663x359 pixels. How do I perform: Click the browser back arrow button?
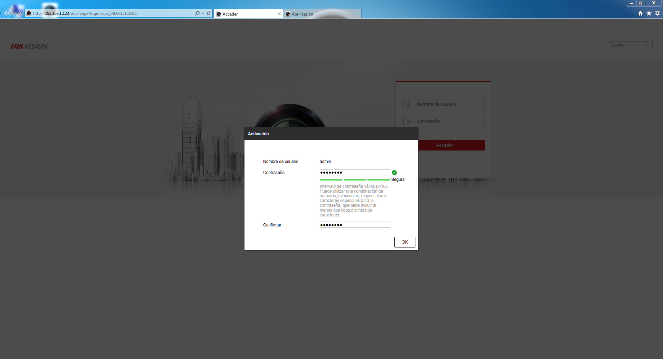coord(7,13)
